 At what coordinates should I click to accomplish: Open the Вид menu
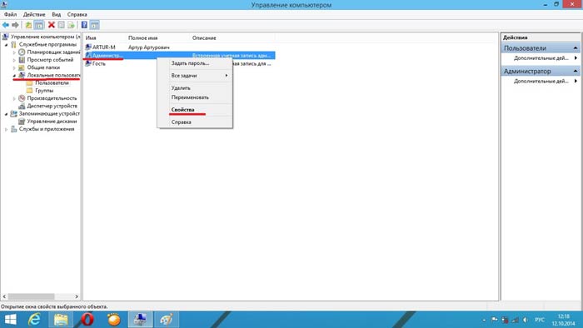(56, 14)
